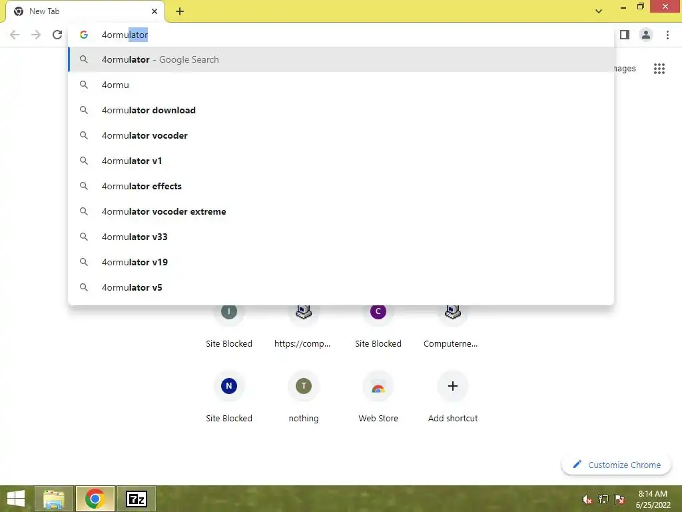Reload the page with the refresh icon
This screenshot has height=512, width=682.
(57, 35)
